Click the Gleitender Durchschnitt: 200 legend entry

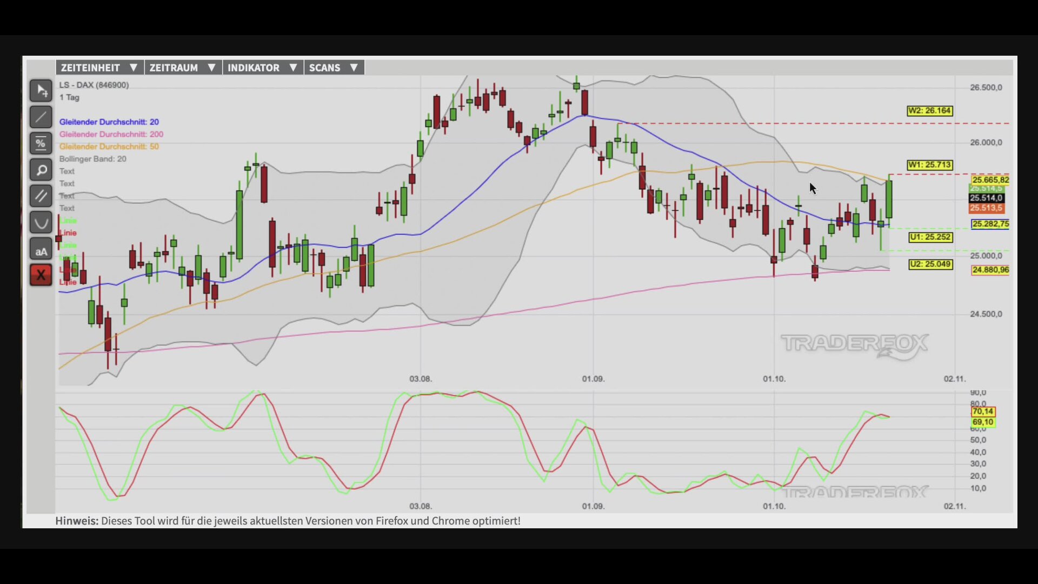pos(111,134)
